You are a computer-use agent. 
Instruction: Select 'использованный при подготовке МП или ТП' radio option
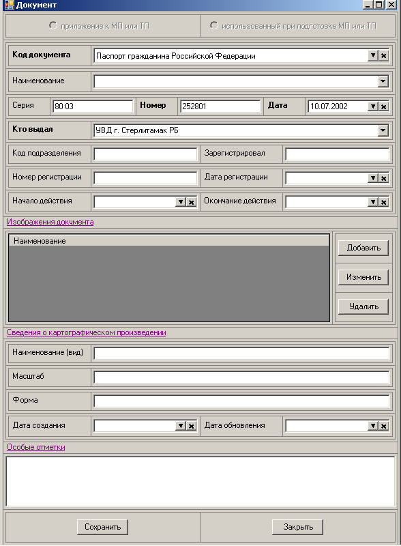coord(214,25)
